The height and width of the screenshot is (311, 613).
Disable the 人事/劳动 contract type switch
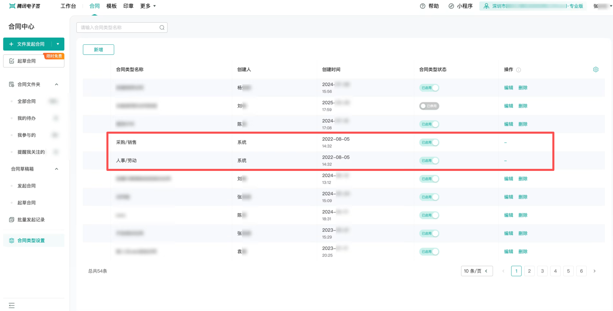pos(429,161)
